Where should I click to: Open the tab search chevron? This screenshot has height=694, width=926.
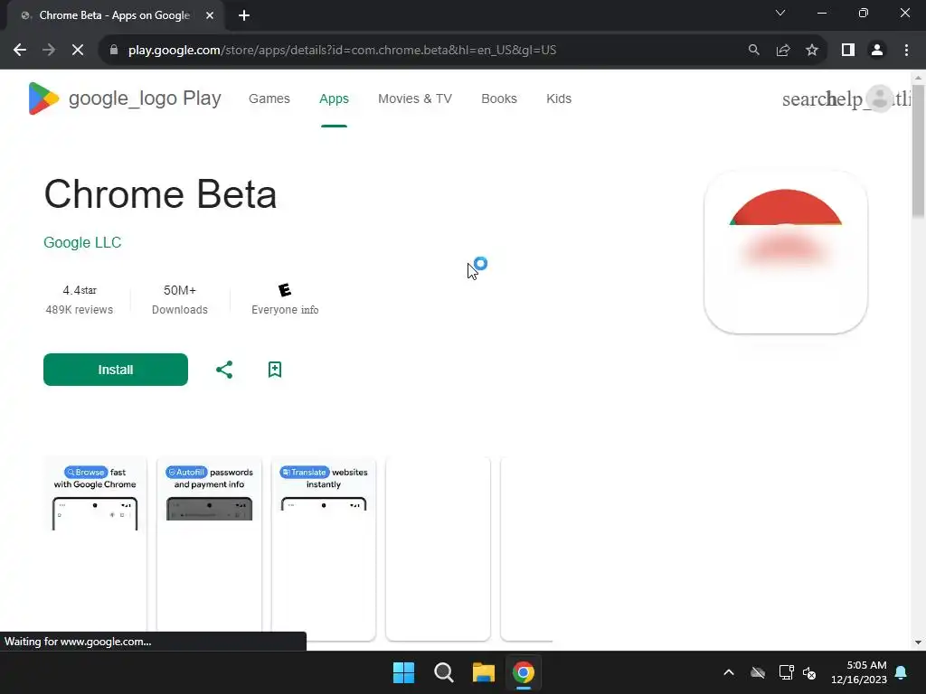(780, 13)
